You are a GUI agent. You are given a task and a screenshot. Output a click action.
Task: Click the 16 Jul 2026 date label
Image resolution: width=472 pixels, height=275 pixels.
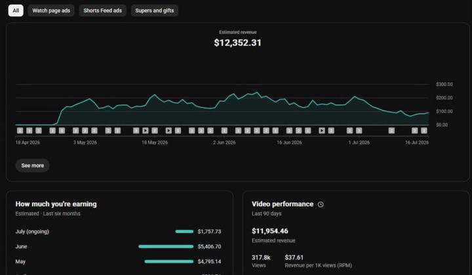(x=417, y=142)
